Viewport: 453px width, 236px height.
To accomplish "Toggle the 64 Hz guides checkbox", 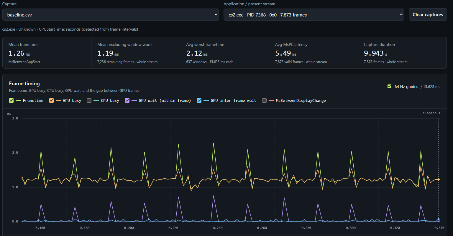I will coord(389,87).
